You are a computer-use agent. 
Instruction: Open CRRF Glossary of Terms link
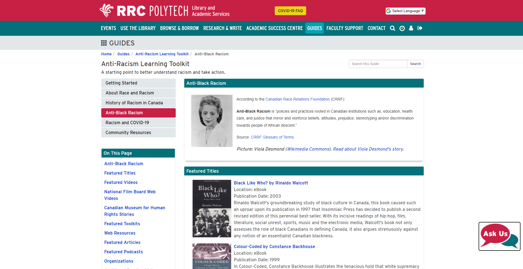[272, 137]
